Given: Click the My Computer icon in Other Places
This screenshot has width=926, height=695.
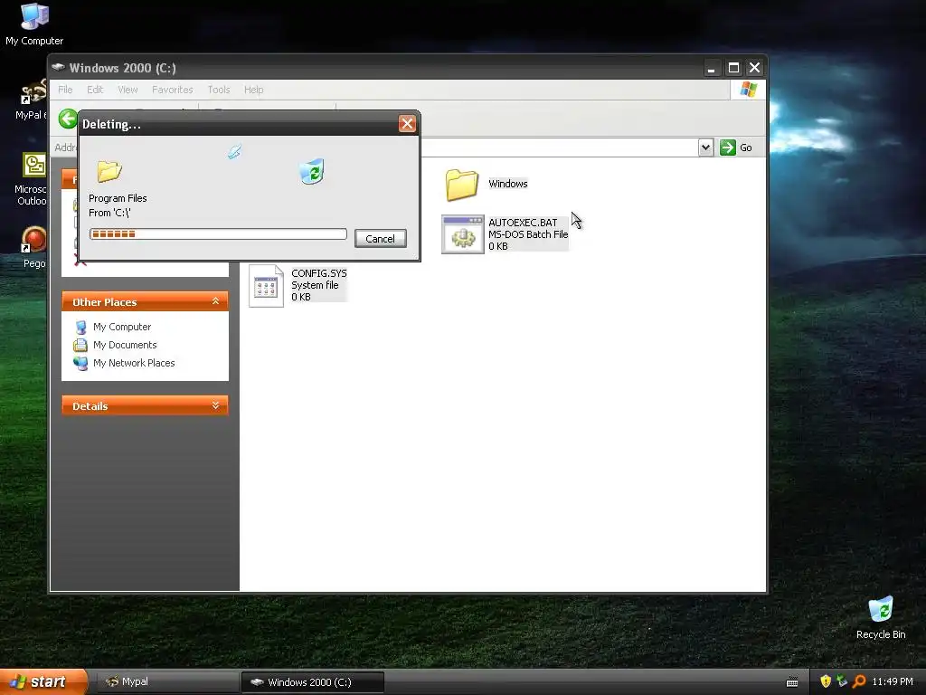Looking at the screenshot, I should (80, 327).
